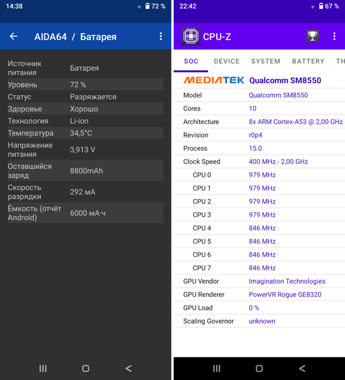Select the 'Здоровье' Хорошо row
The image size is (345, 380).
[86, 109]
